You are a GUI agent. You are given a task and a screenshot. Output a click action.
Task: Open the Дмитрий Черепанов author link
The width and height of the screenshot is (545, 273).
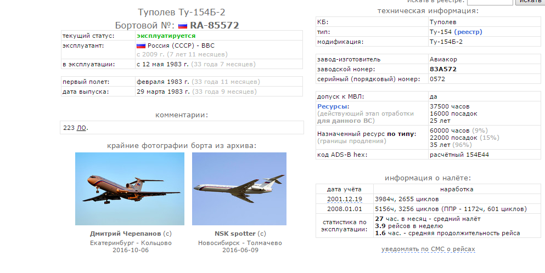[x=125, y=234]
